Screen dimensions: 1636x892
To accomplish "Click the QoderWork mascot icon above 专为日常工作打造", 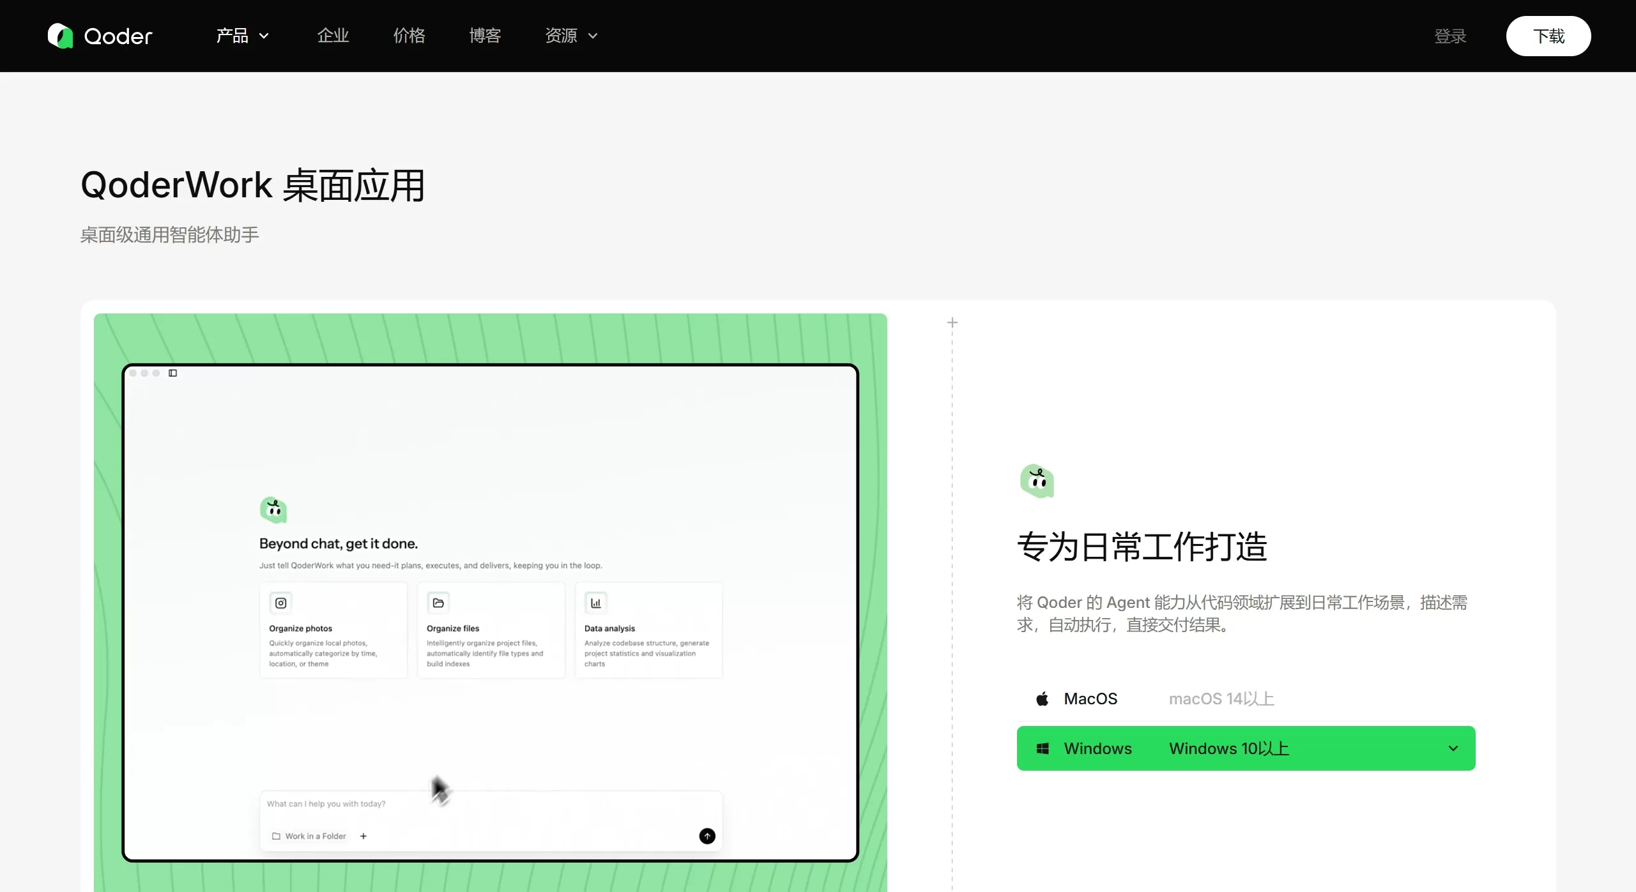I will (1037, 481).
